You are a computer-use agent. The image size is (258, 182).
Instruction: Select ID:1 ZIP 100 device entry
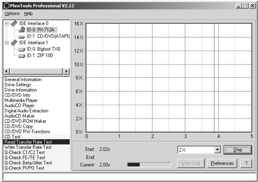coord(40,55)
